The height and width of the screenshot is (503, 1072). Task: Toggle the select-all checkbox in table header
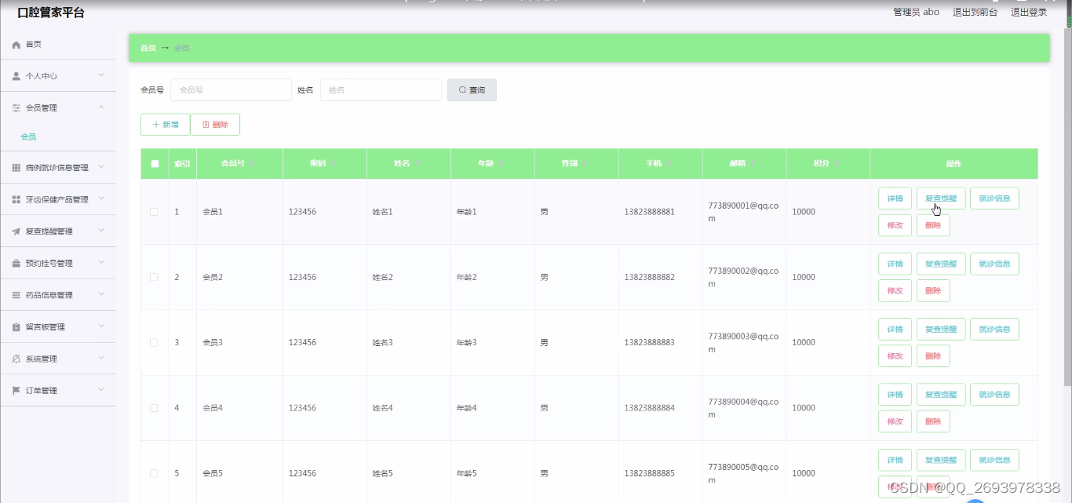tap(155, 164)
